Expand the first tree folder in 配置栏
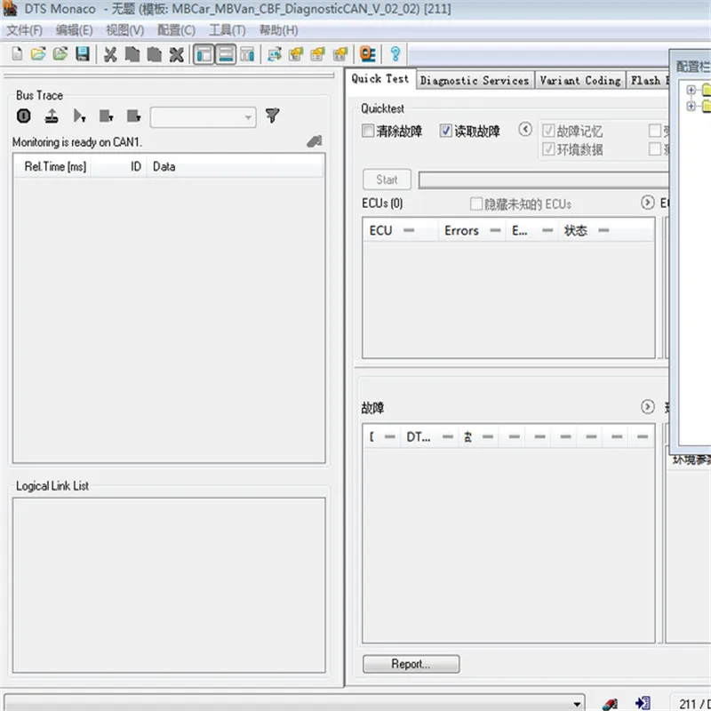The image size is (711, 711). [691, 90]
